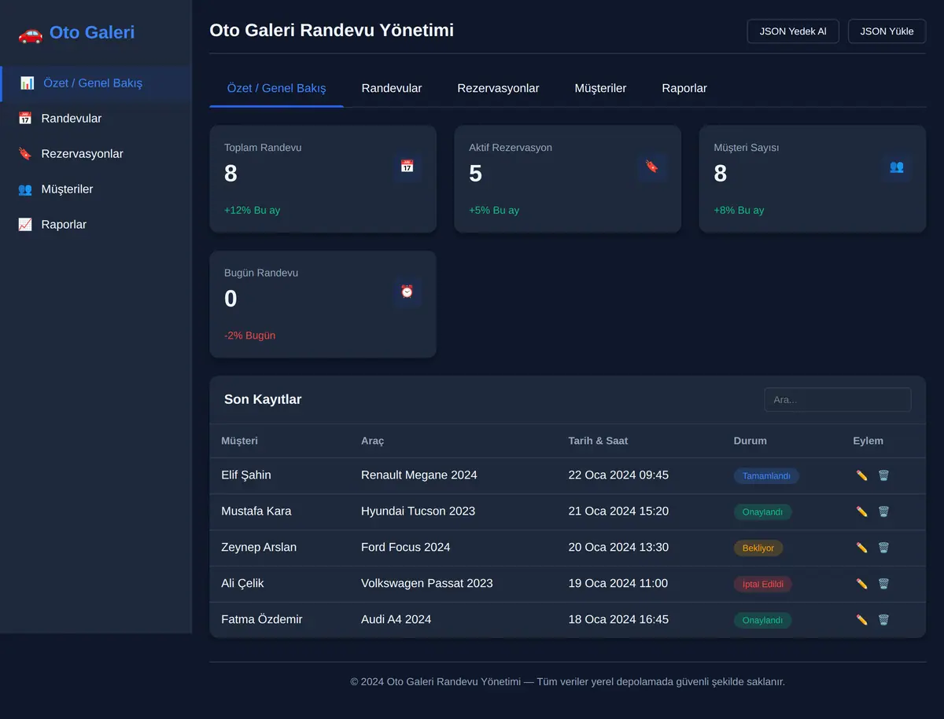Screen dimensions: 944x719
Task: Select the Özet / Genel Bakış tab
Action: click(276, 88)
